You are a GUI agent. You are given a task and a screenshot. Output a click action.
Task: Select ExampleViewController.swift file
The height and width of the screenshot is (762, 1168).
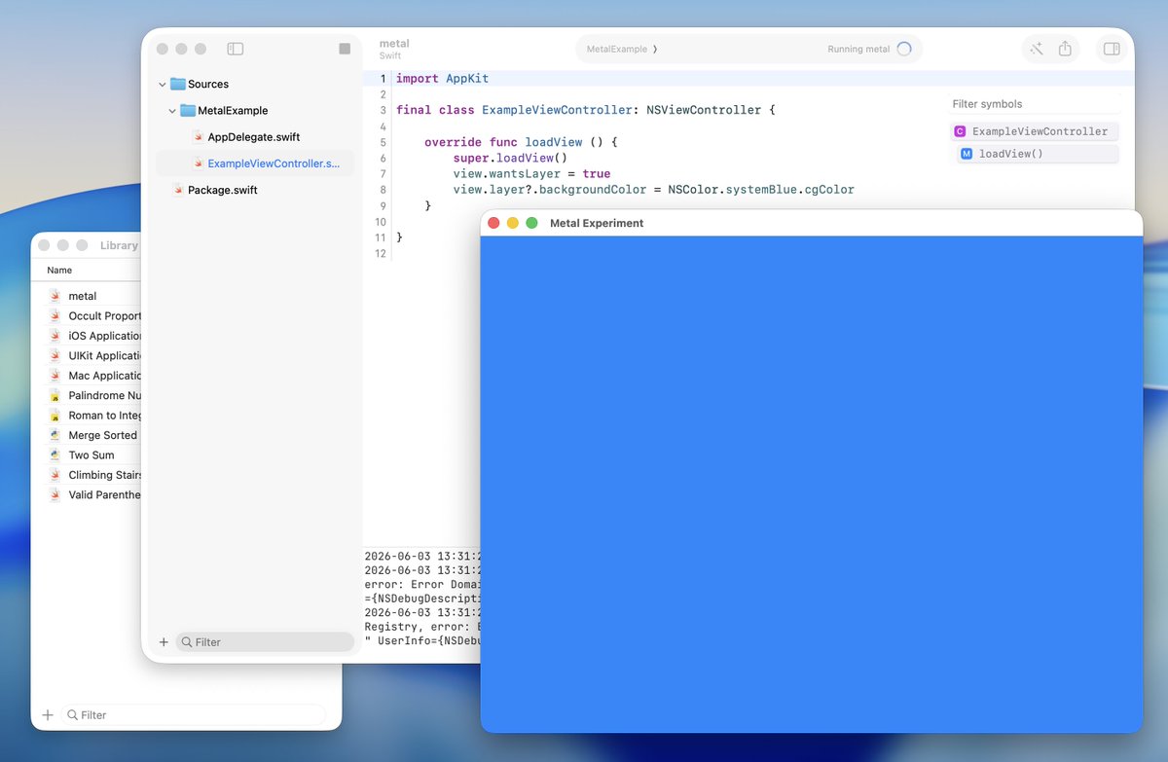pyautogui.click(x=255, y=163)
